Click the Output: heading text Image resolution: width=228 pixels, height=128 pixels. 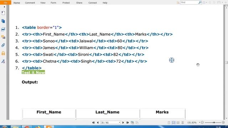click(x=30, y=82)
